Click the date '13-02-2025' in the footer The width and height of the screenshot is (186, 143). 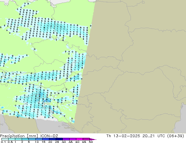tap(126, 136)
